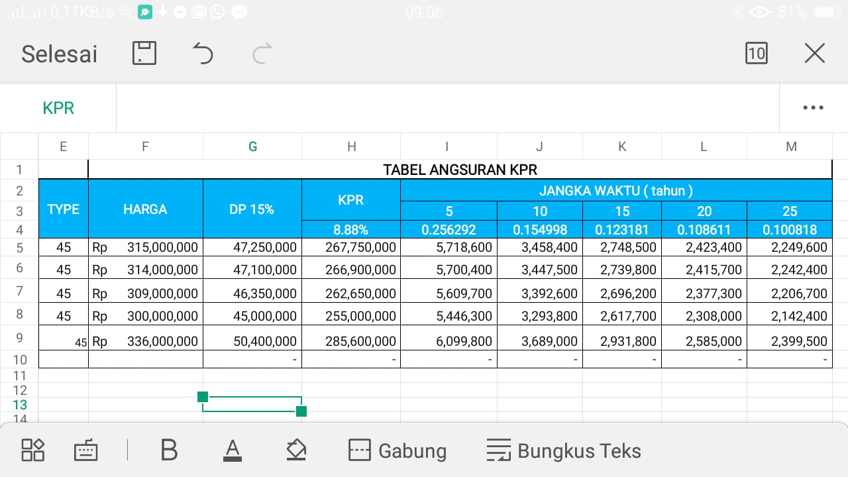Screen dimensions: 848x477
Task: Select the TABEL ANGSURAN KPR title cell
Action: tap(460, 169)
